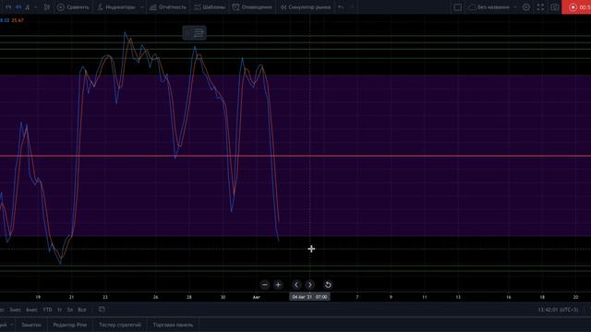Click the orange indicator value 25.67
The image size is (591, 332).
click(18, 20)
